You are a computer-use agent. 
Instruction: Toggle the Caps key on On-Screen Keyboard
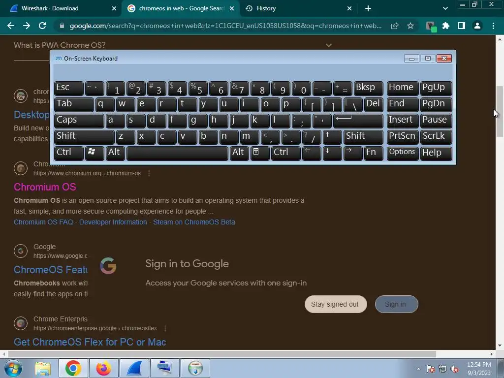tap(79, 121)
